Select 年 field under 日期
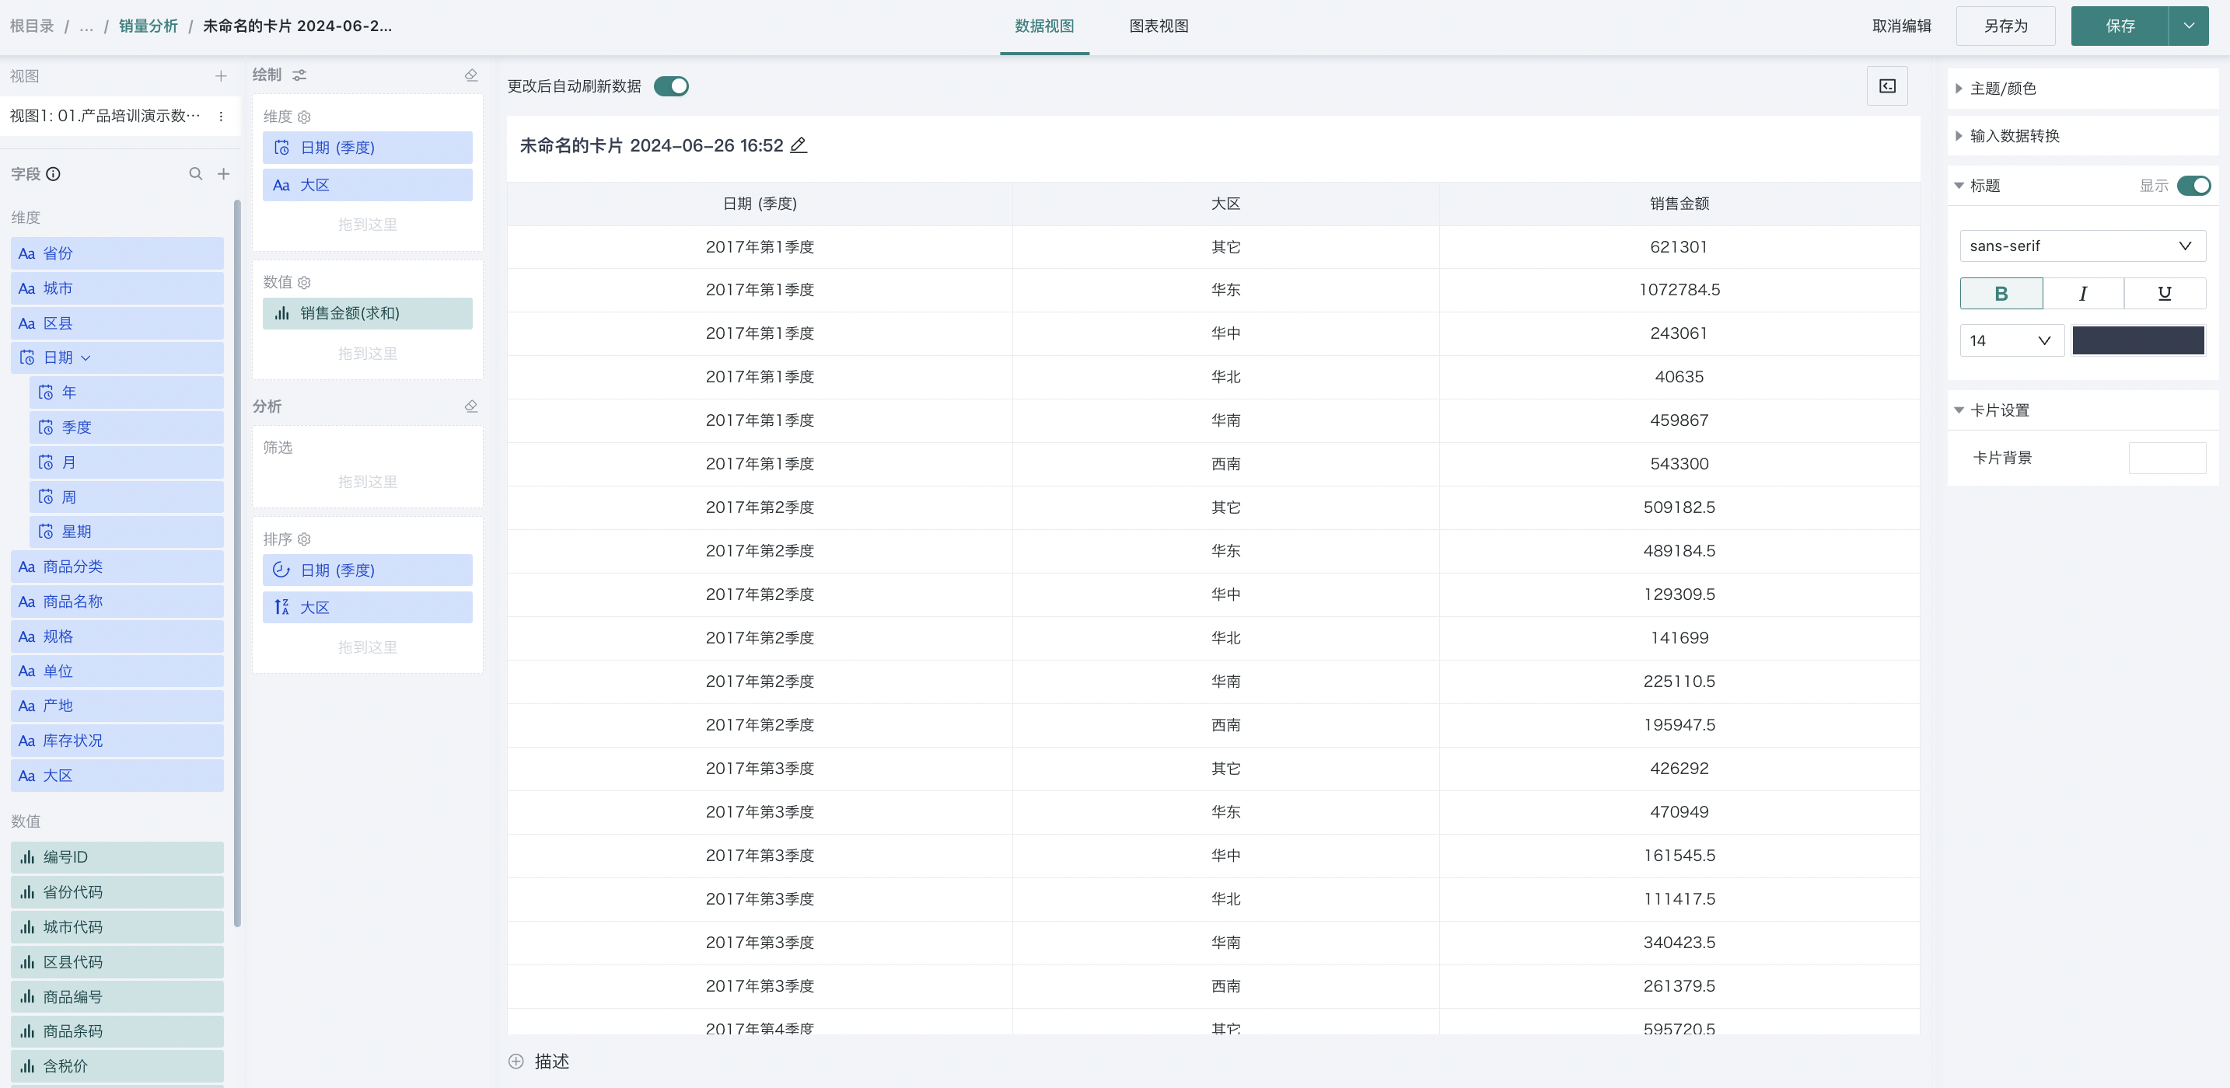The image size is (2230, 1088). tap(127, 393)
